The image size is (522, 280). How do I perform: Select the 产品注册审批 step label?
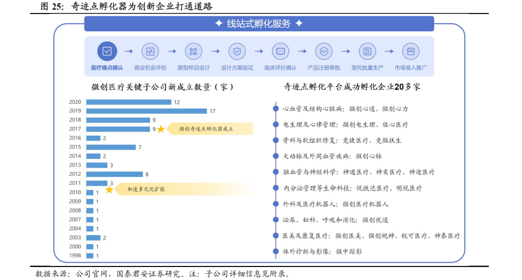pos(324,68)
